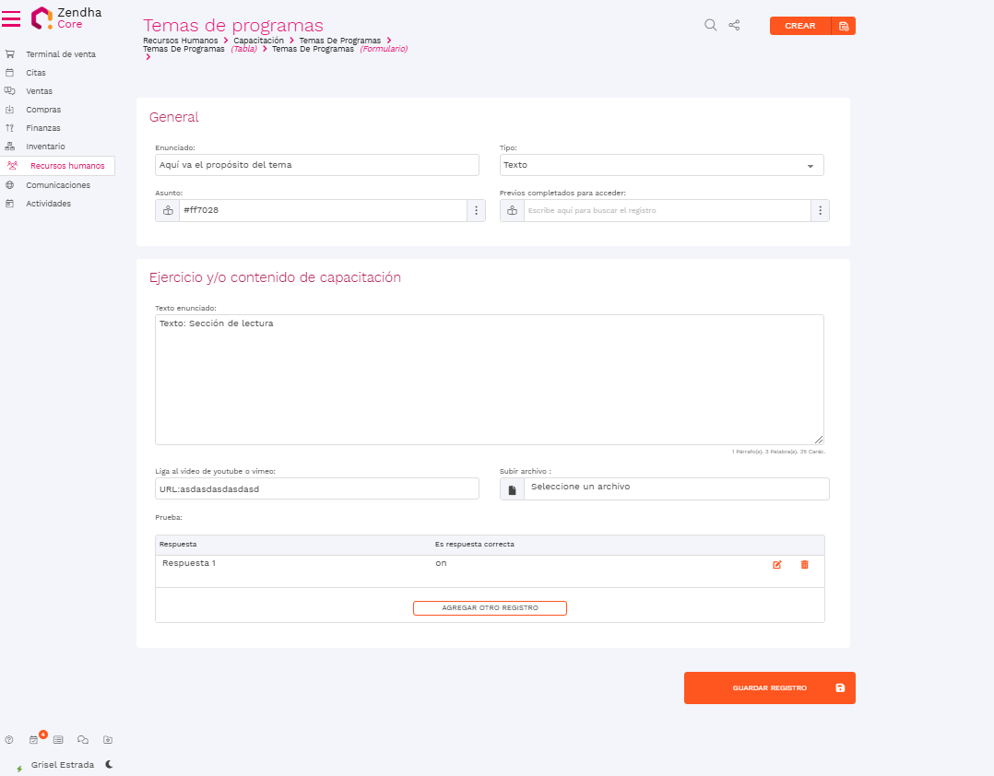Edit the Respuesta 1 row
994x776 pixels.
click(x=776, y=564)
